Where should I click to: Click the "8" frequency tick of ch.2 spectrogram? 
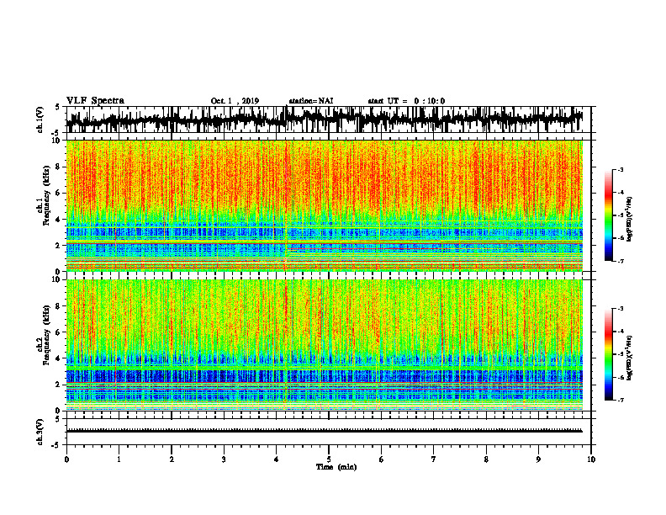pyautogui.click(x=59, y=306)
